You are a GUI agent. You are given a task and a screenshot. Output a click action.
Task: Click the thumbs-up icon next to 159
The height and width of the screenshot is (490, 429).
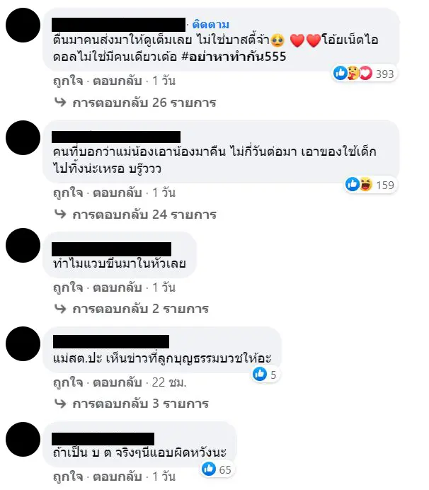[352, 184]
